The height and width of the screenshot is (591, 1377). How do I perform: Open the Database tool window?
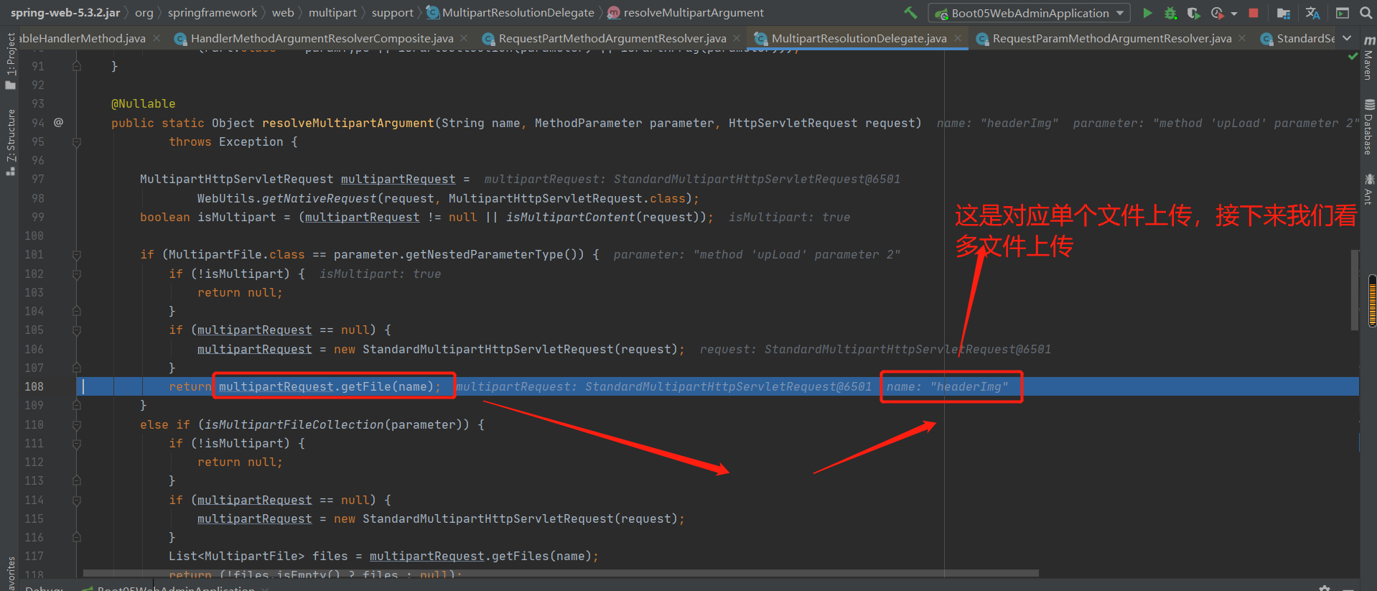(1369, 127)
